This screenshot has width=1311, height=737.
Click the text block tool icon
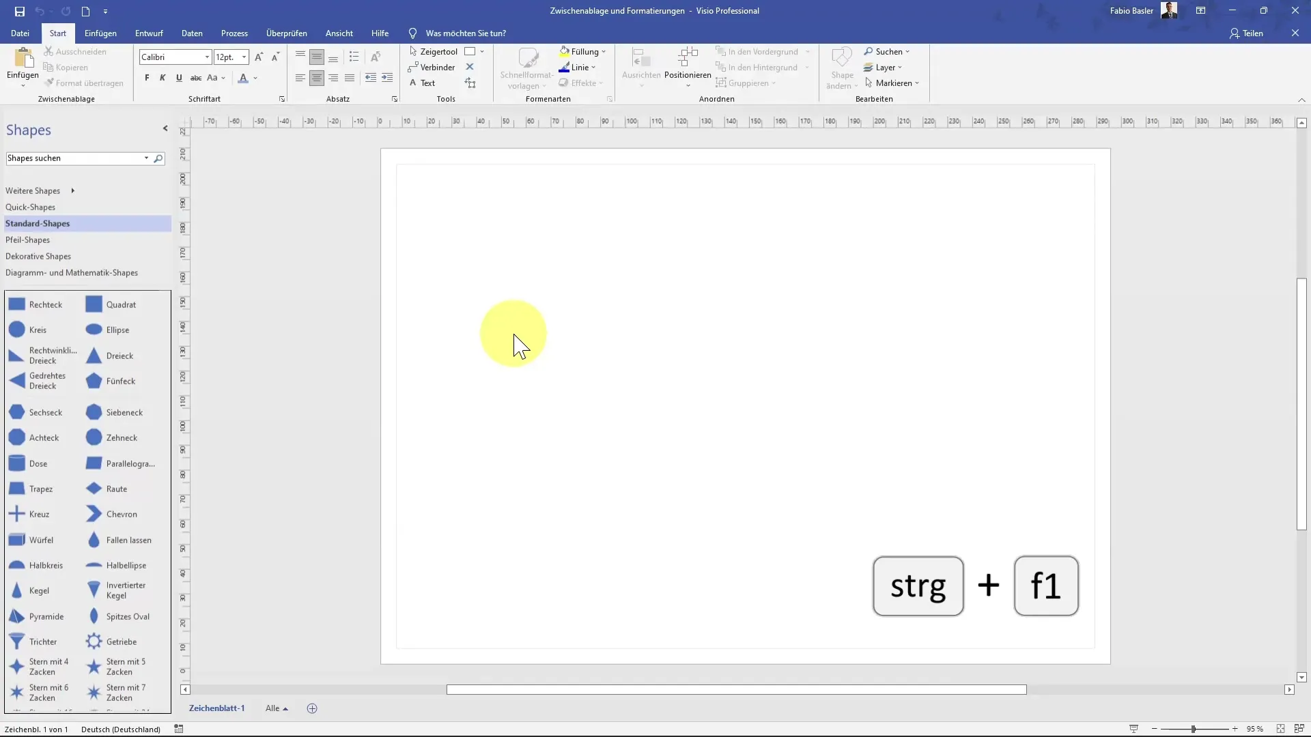point(470,83)
